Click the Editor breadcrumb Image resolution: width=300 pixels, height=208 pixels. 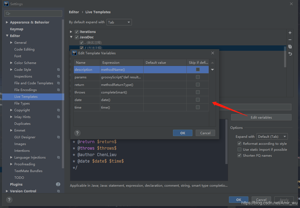tap(74, 12)
